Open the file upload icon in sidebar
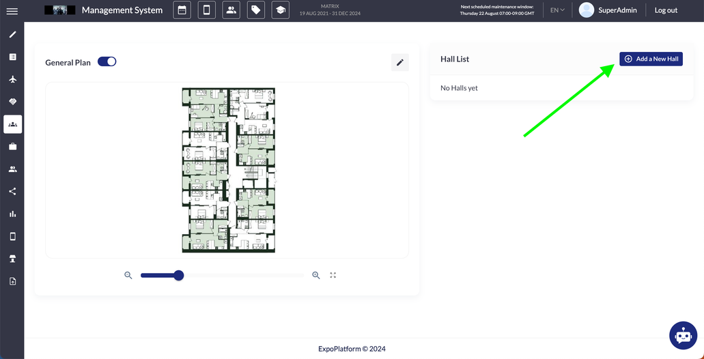 (12, 281)
